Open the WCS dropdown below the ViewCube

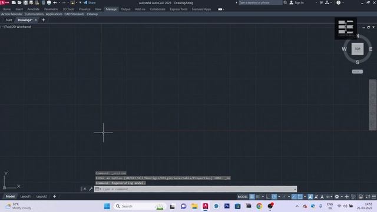pos(358,72)
